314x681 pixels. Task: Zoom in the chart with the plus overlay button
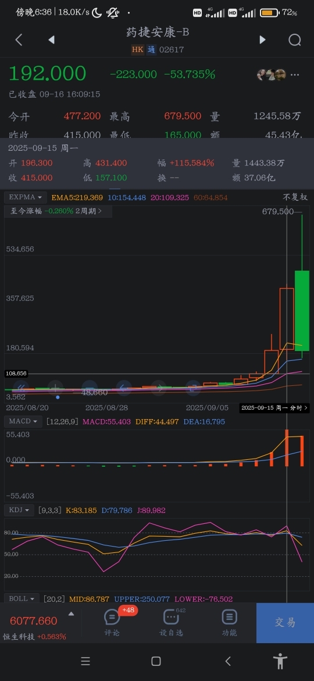click(55, 388)
